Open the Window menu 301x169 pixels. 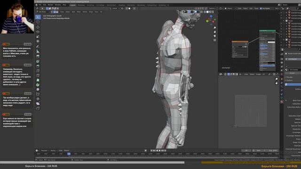point(58,5)
